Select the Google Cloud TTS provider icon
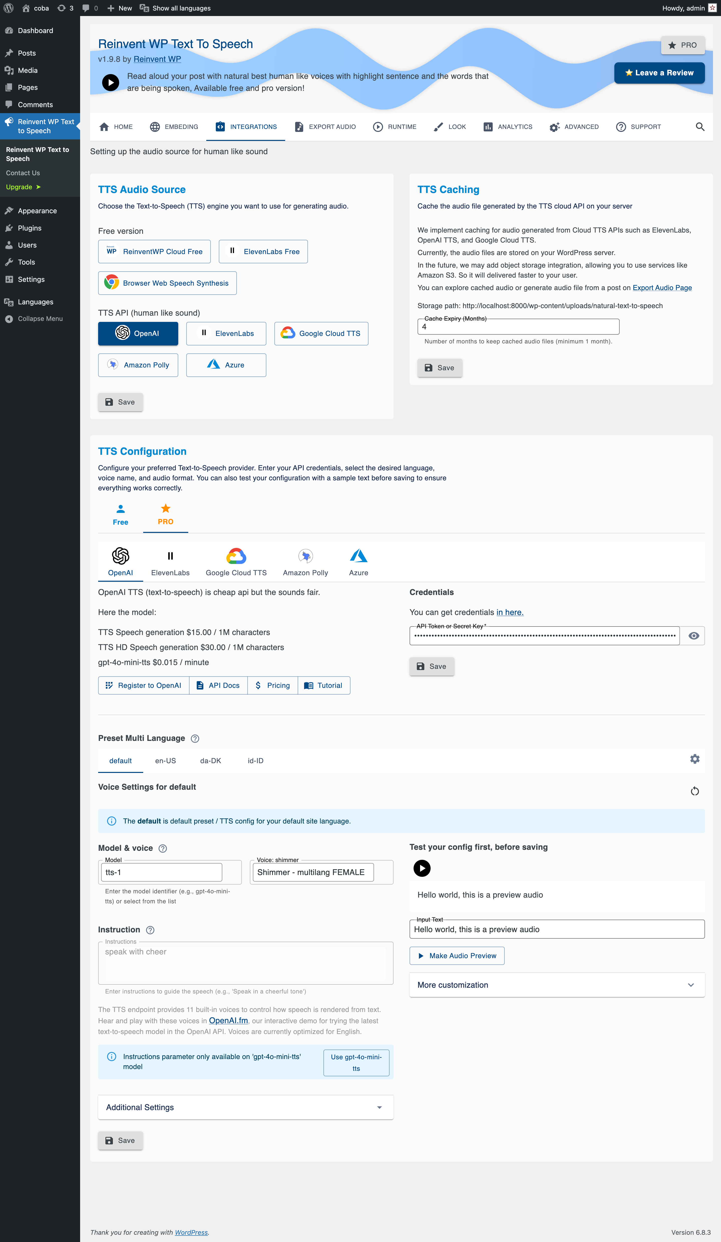 [x=236, y=562]
